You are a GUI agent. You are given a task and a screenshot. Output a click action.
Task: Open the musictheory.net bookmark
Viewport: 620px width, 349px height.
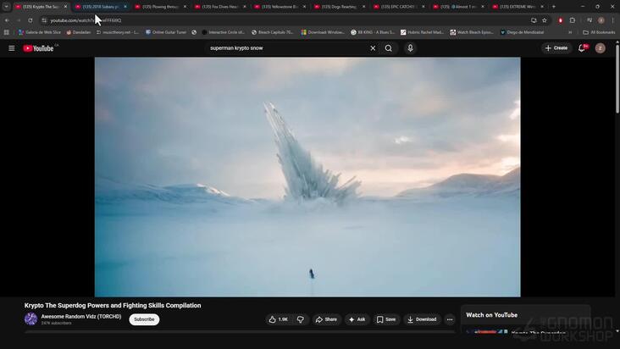pos(118,32)
